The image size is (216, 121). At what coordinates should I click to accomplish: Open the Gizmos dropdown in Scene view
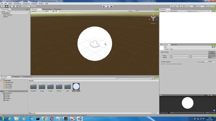click(x=131, y=11)
